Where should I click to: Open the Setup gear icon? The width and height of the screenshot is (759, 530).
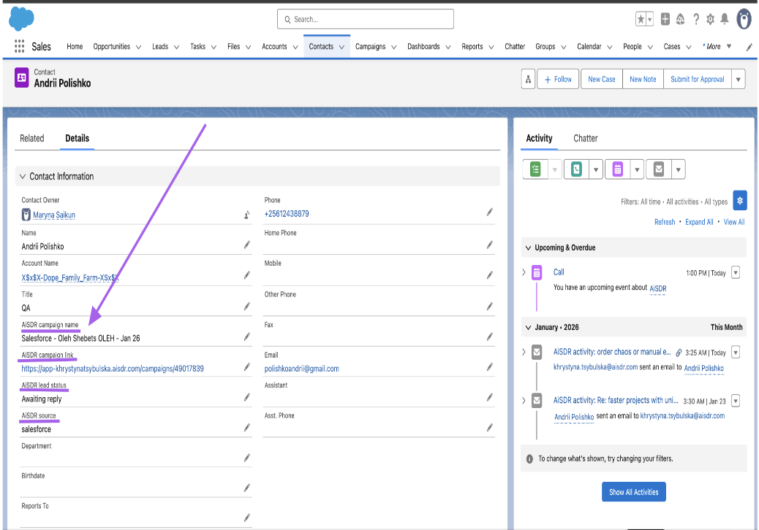pos(710,19)
